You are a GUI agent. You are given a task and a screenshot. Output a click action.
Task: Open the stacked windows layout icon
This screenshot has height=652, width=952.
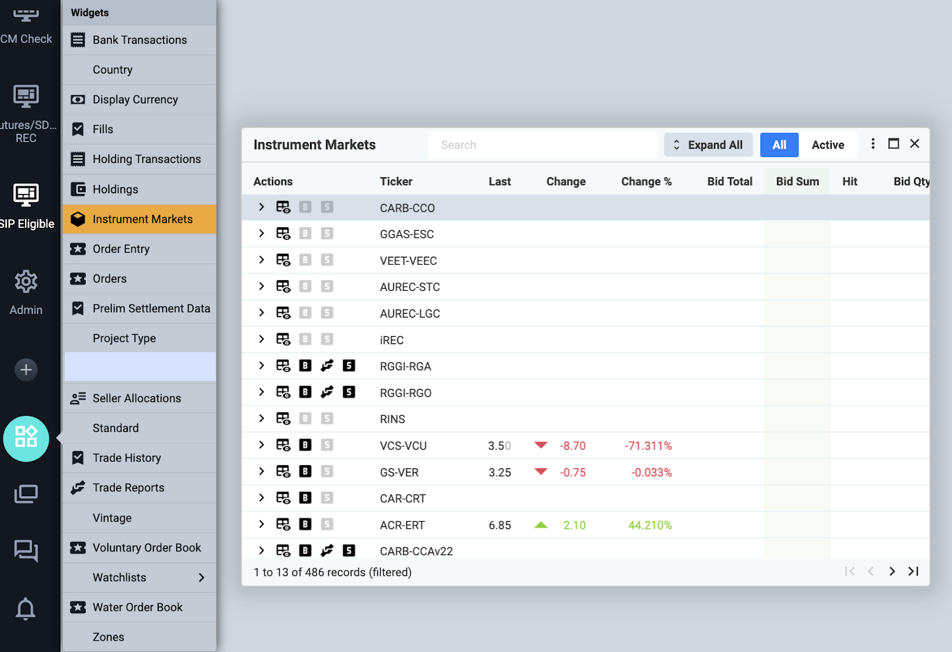(x=26, y=494)
